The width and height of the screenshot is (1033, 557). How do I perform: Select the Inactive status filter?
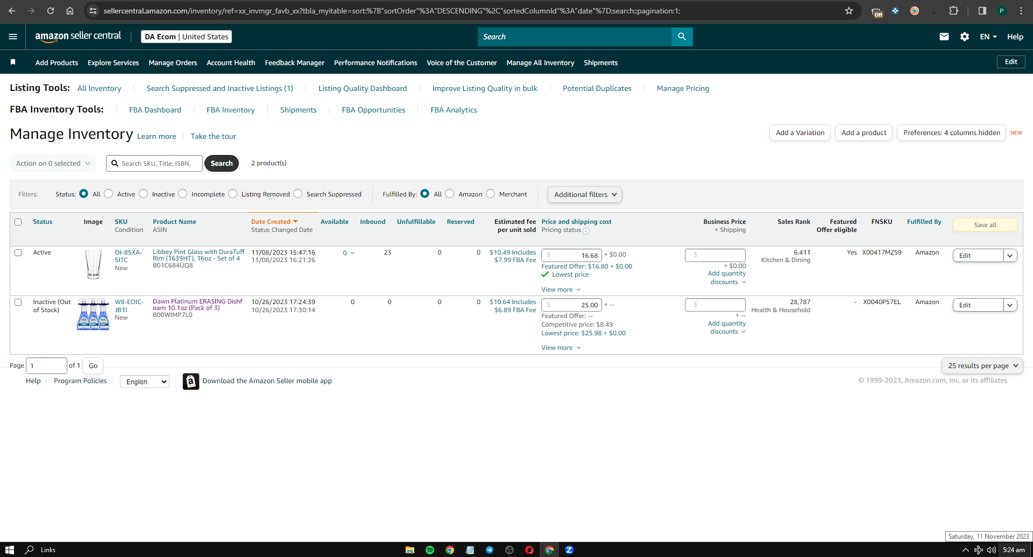(x=144, y=194)
